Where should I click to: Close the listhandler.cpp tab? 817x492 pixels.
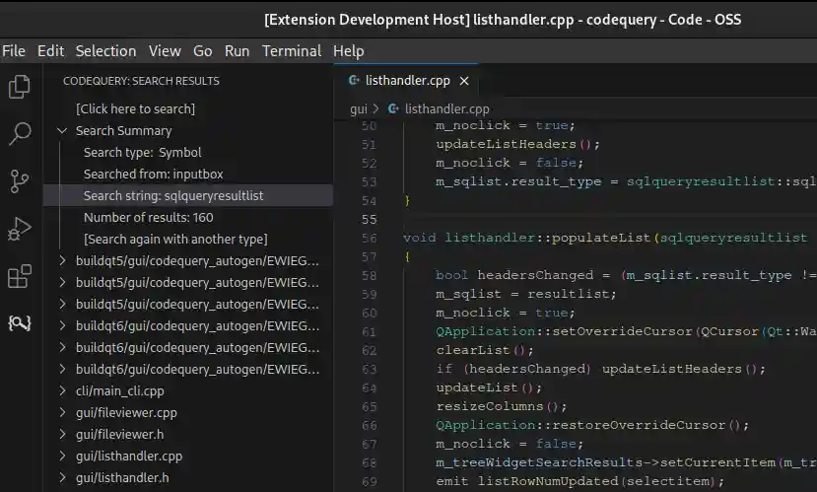[464, 81]
